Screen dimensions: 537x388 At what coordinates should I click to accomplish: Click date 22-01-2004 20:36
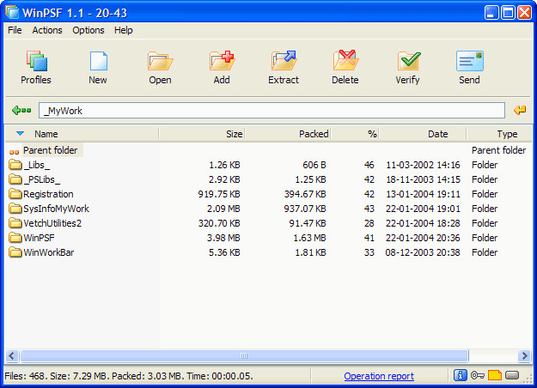point(423,238)
